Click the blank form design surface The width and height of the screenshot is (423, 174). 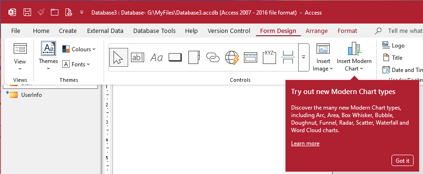tap(199, 129)
